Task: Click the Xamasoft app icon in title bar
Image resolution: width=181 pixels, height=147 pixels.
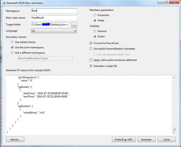Action: click(4, 3)
